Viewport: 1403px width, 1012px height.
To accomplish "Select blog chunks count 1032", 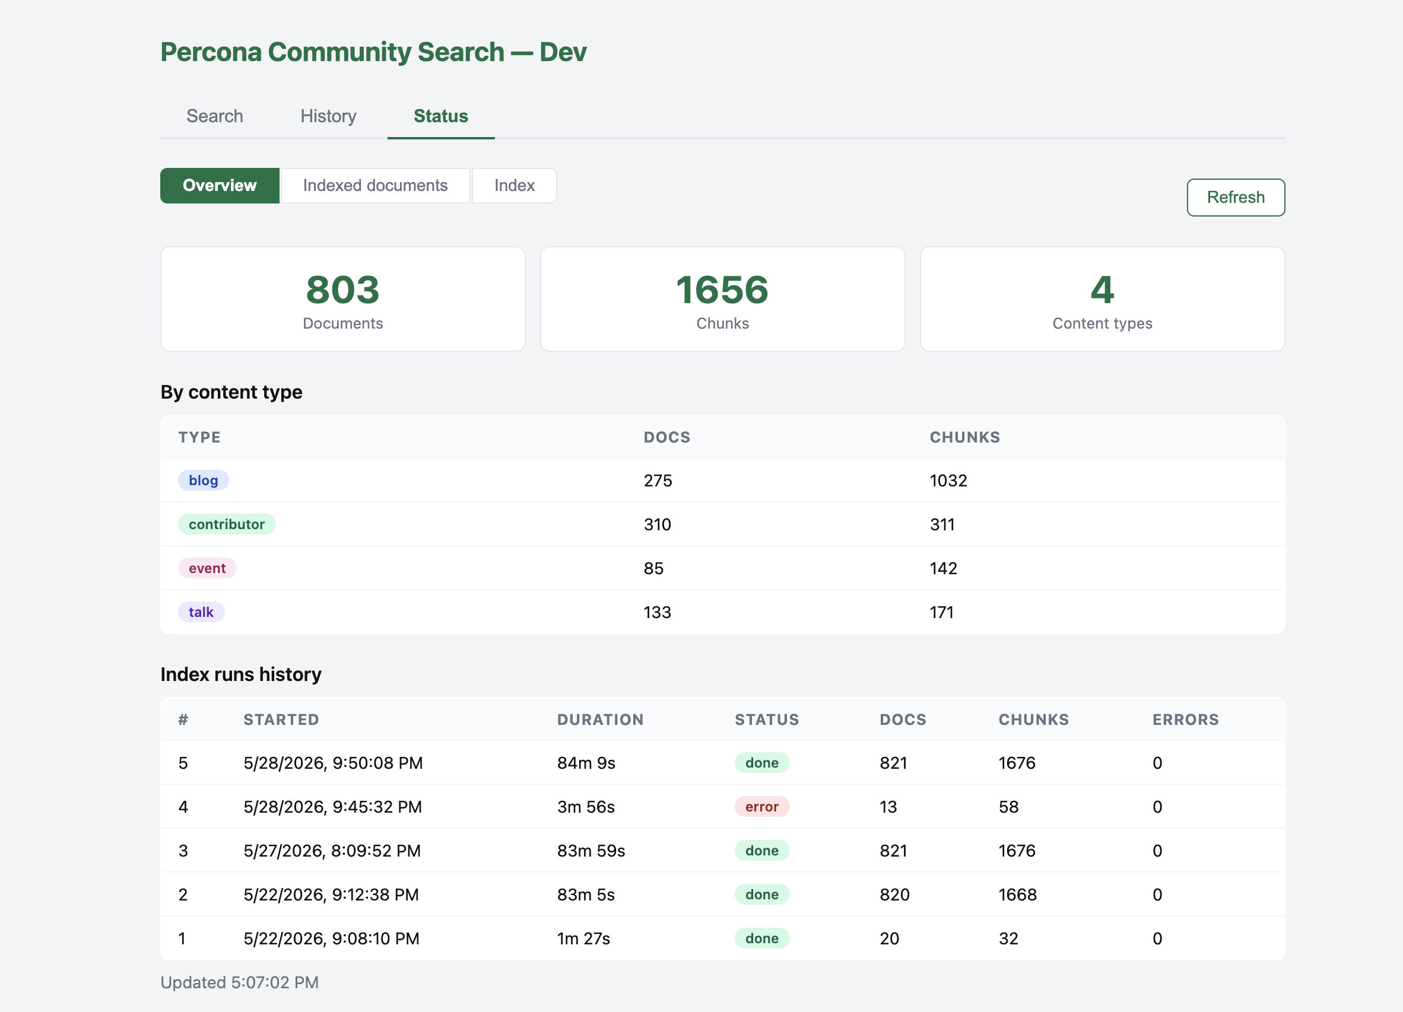I will (x=948, y=480).
